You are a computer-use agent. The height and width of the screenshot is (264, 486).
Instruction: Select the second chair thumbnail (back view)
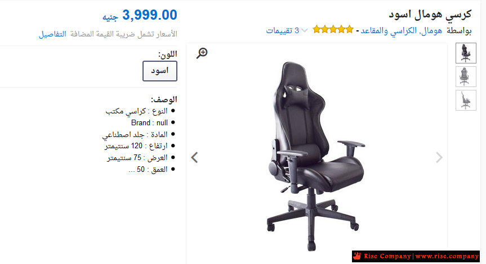click(466, 76)
